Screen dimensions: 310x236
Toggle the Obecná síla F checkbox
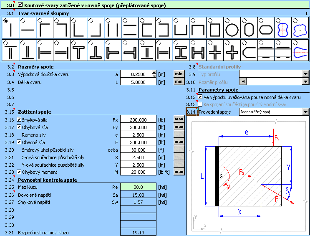click(19, 142)
